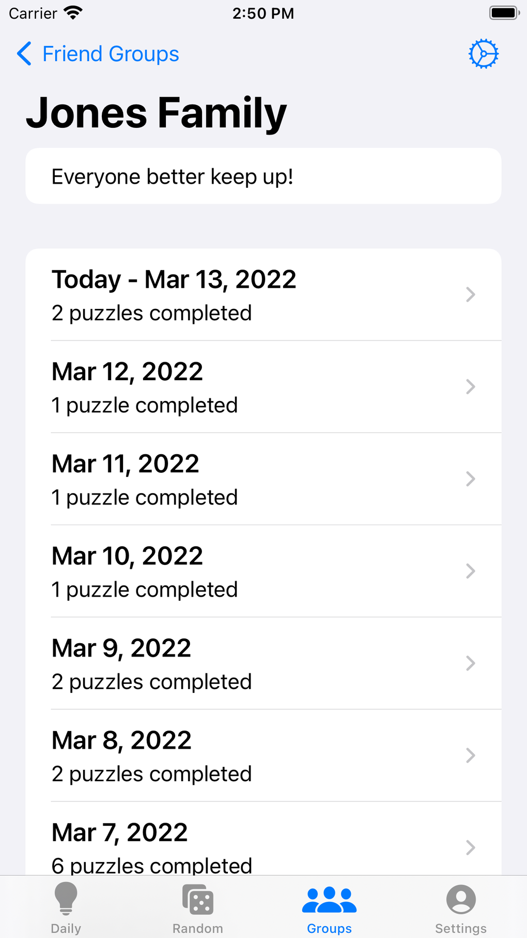Expand the Mar 11, 2022 row chevron
Viewport: 527px width, 938px height.
tap(470, 479)
